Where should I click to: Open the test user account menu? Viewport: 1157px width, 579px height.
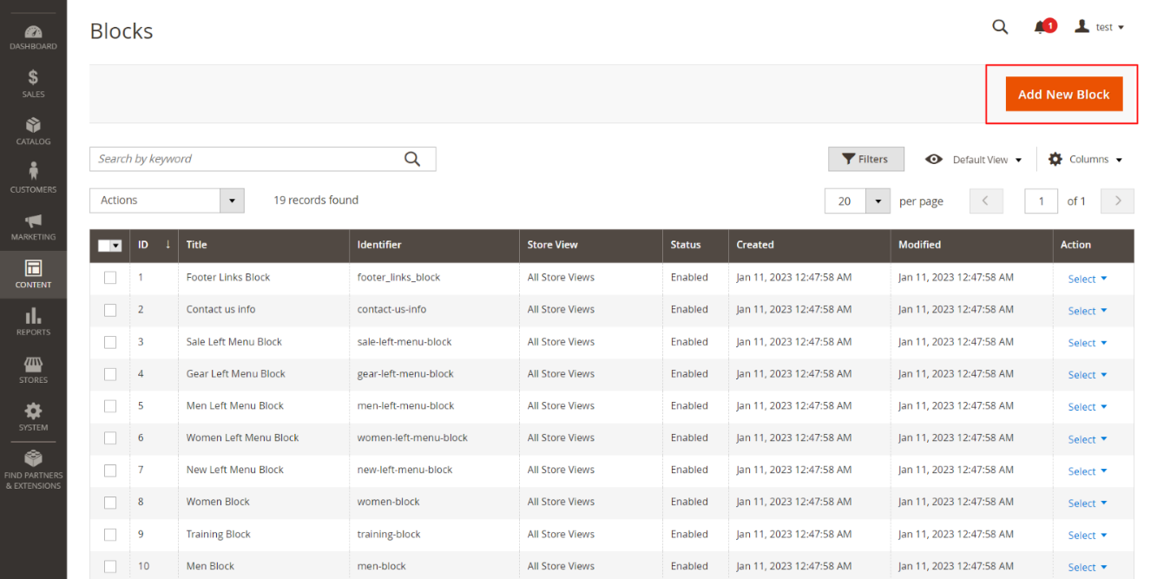[1099, 27]
